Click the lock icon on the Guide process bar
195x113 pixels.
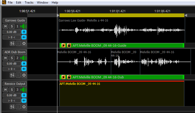coord(69,45)
